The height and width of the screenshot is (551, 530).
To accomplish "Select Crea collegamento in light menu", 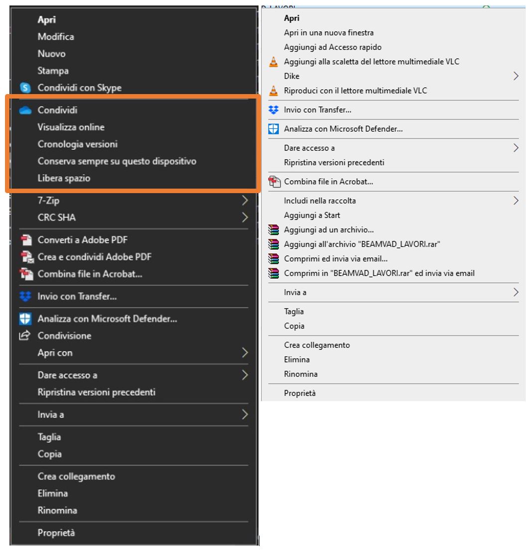I will (x=316, y=345).
